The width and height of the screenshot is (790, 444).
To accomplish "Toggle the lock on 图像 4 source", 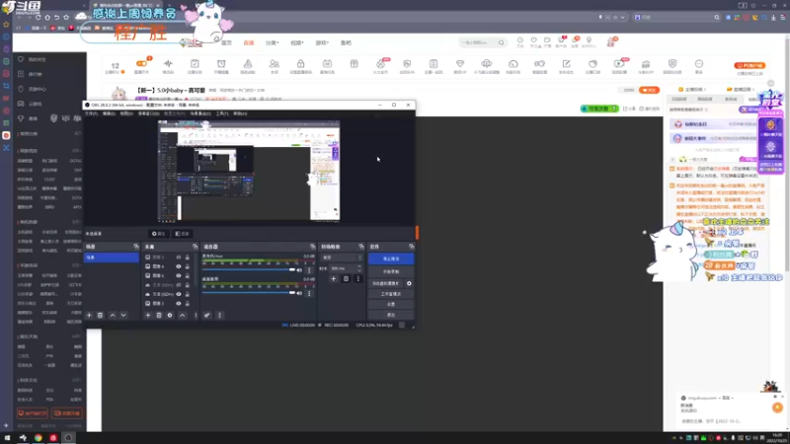I will [x=188, y=266].
